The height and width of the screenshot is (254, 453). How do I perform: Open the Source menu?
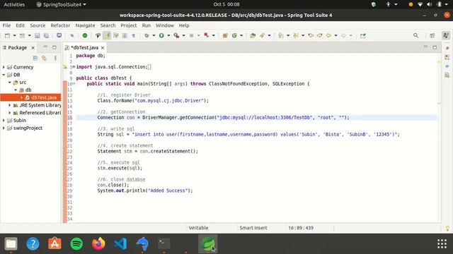tap(38, 25)
